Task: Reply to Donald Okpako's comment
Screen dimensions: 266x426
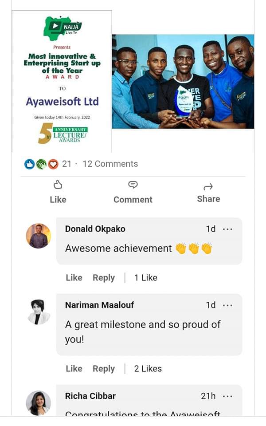Action: 104,278
